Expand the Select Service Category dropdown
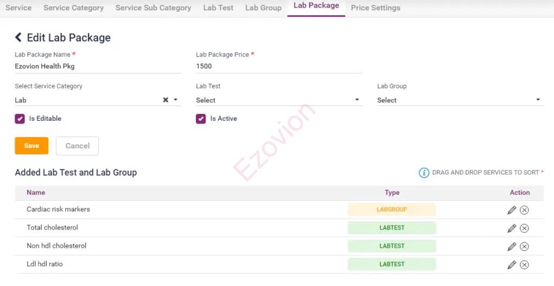This screenshot has height=286, width=554. [176, 100]
